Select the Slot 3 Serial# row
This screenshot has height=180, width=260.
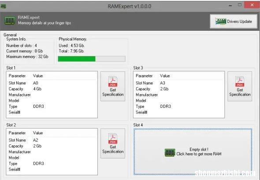[x=179, y=112]
